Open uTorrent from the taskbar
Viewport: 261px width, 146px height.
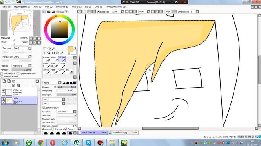coord(76,142)
